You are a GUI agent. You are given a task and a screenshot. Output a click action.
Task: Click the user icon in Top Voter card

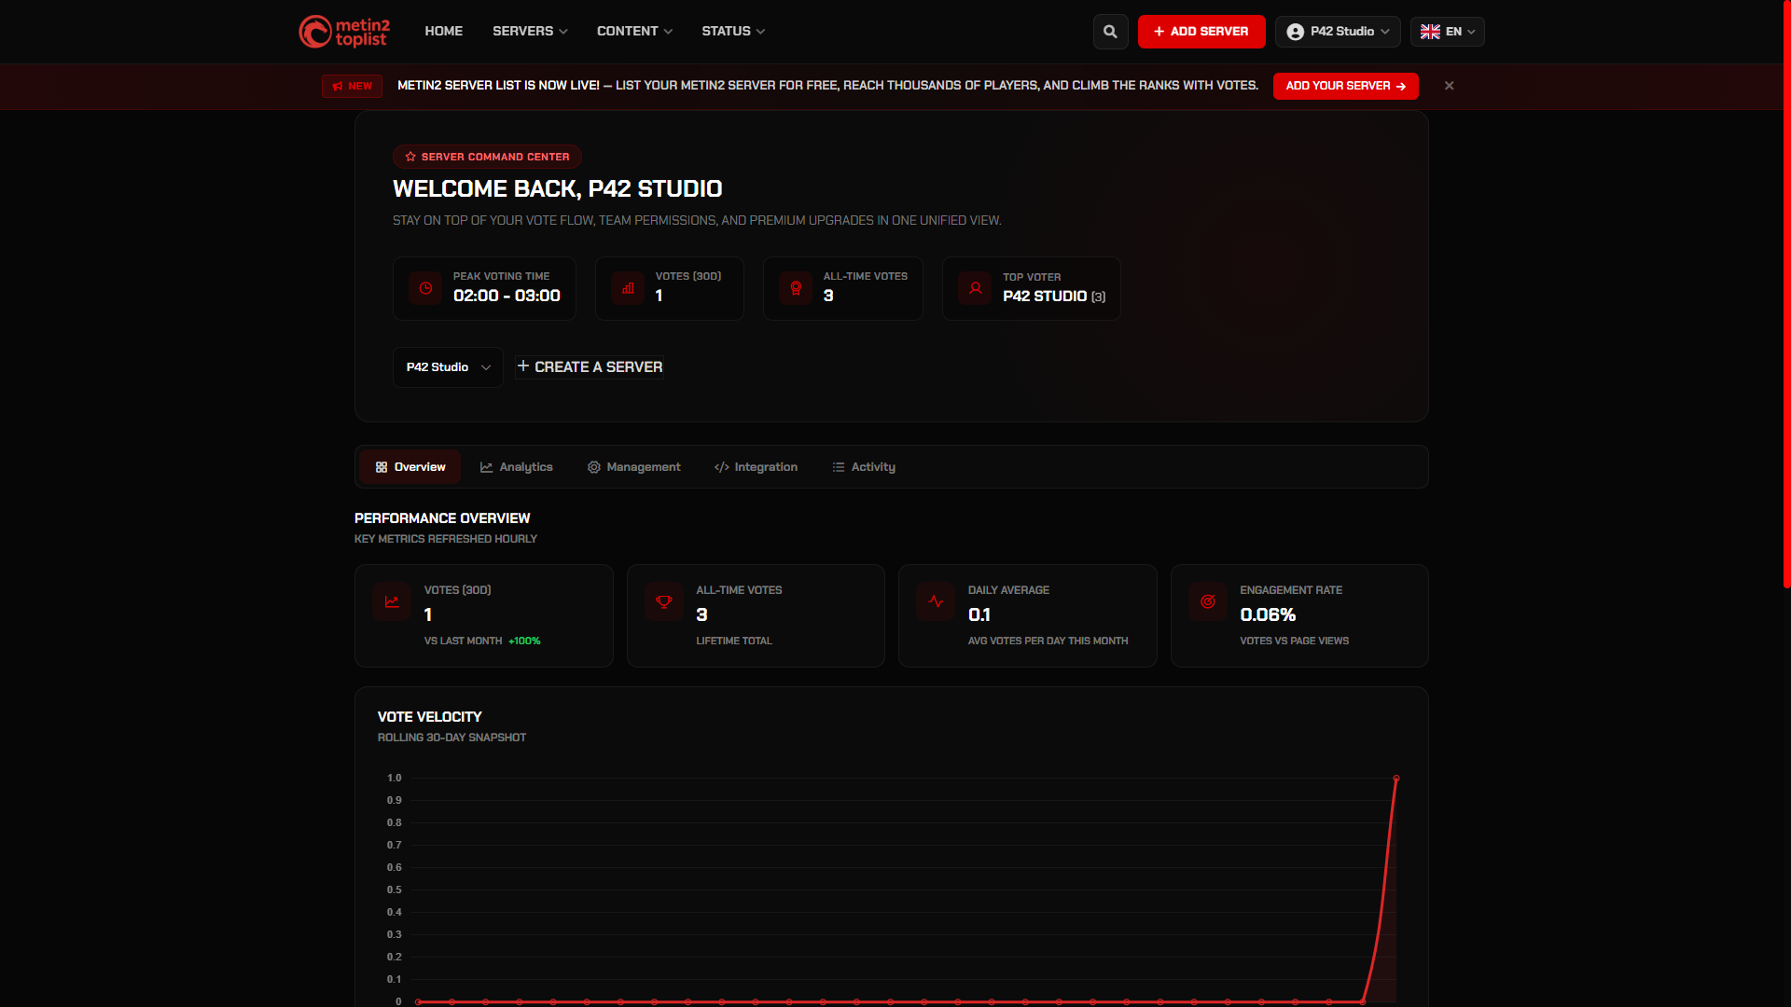[975, 288]
